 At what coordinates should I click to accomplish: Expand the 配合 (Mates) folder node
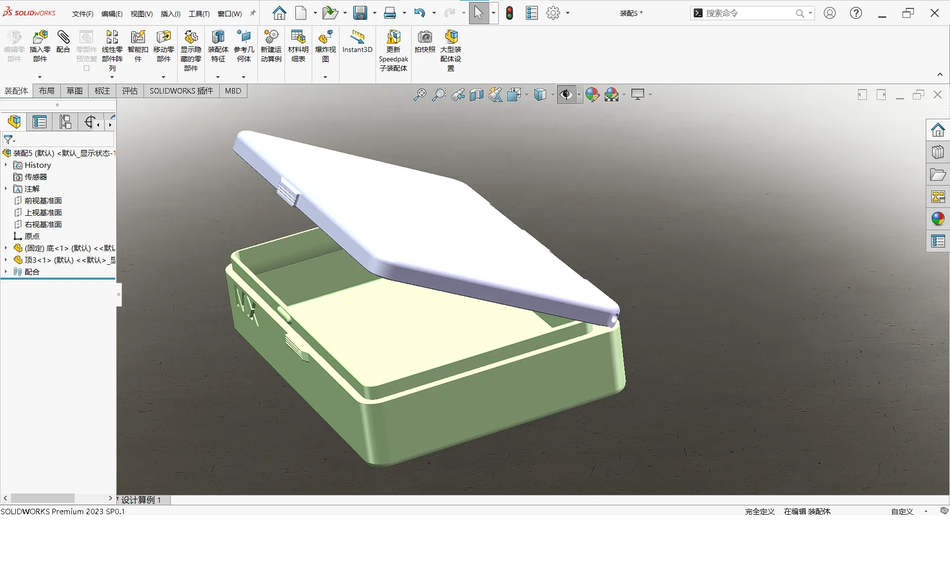tap(6, 272)
